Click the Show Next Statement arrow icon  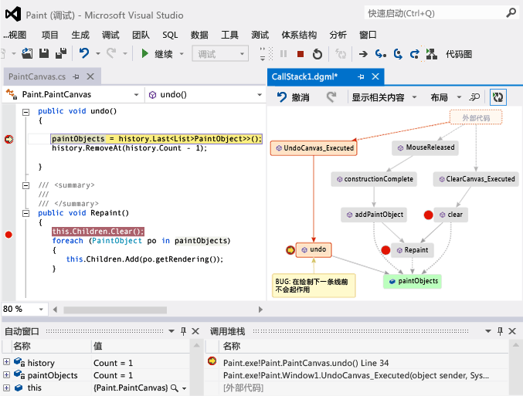tap(362, 54)
